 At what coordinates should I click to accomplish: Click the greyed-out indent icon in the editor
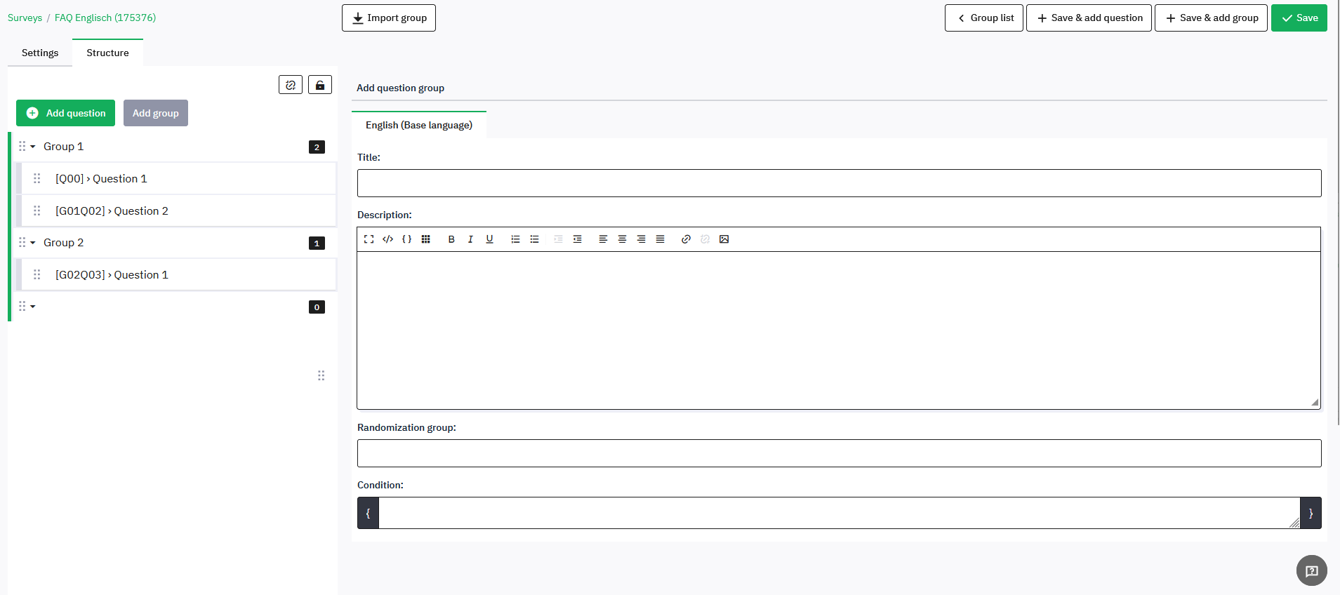coord(558,239)
